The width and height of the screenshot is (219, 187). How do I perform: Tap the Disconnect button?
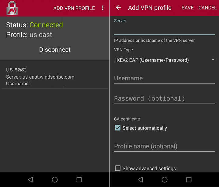[55, 50]
